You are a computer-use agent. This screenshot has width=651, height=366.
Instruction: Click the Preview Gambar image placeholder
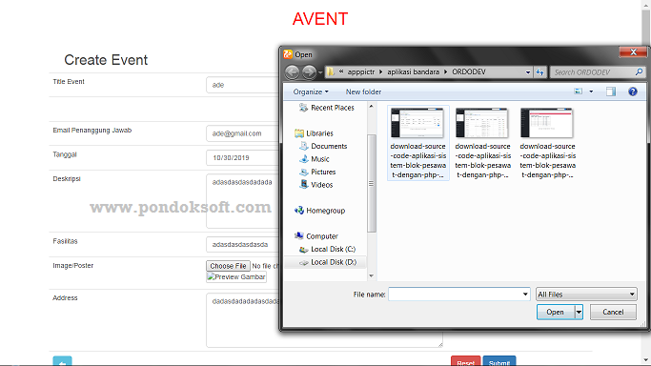(236, 276)
